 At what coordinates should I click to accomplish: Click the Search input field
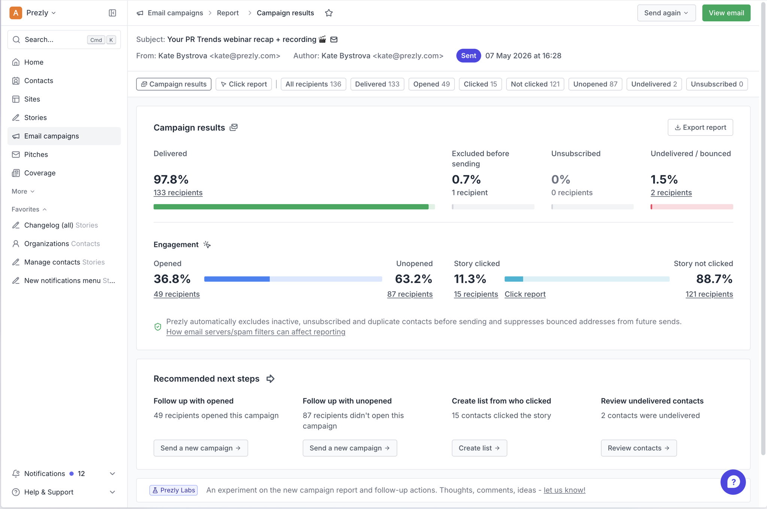[64, 40]
